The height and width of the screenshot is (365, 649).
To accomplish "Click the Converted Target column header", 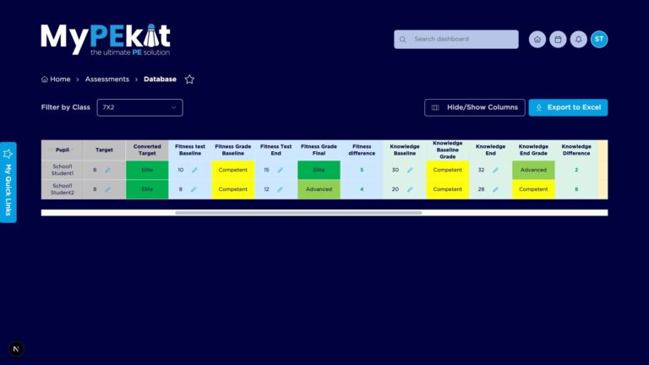I will click(147, 150).
